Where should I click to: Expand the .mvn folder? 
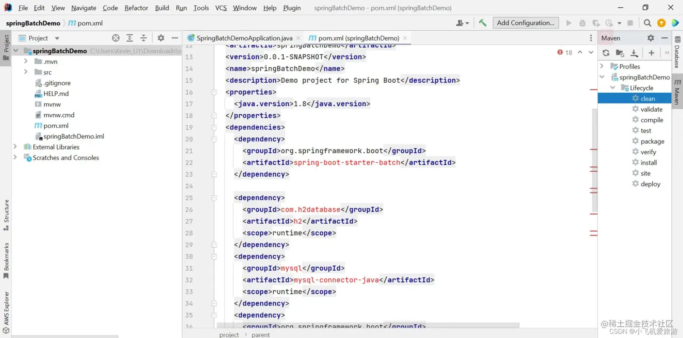(x=26, y=61)
